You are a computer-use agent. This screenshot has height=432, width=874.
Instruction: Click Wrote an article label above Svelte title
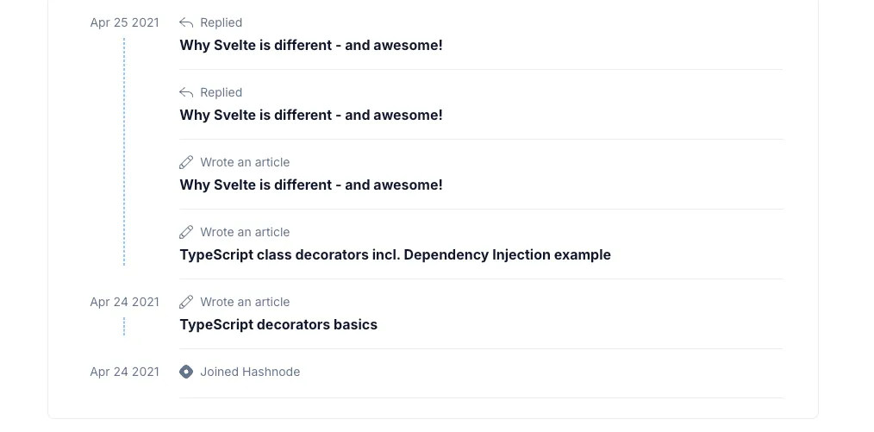point(245,162)
